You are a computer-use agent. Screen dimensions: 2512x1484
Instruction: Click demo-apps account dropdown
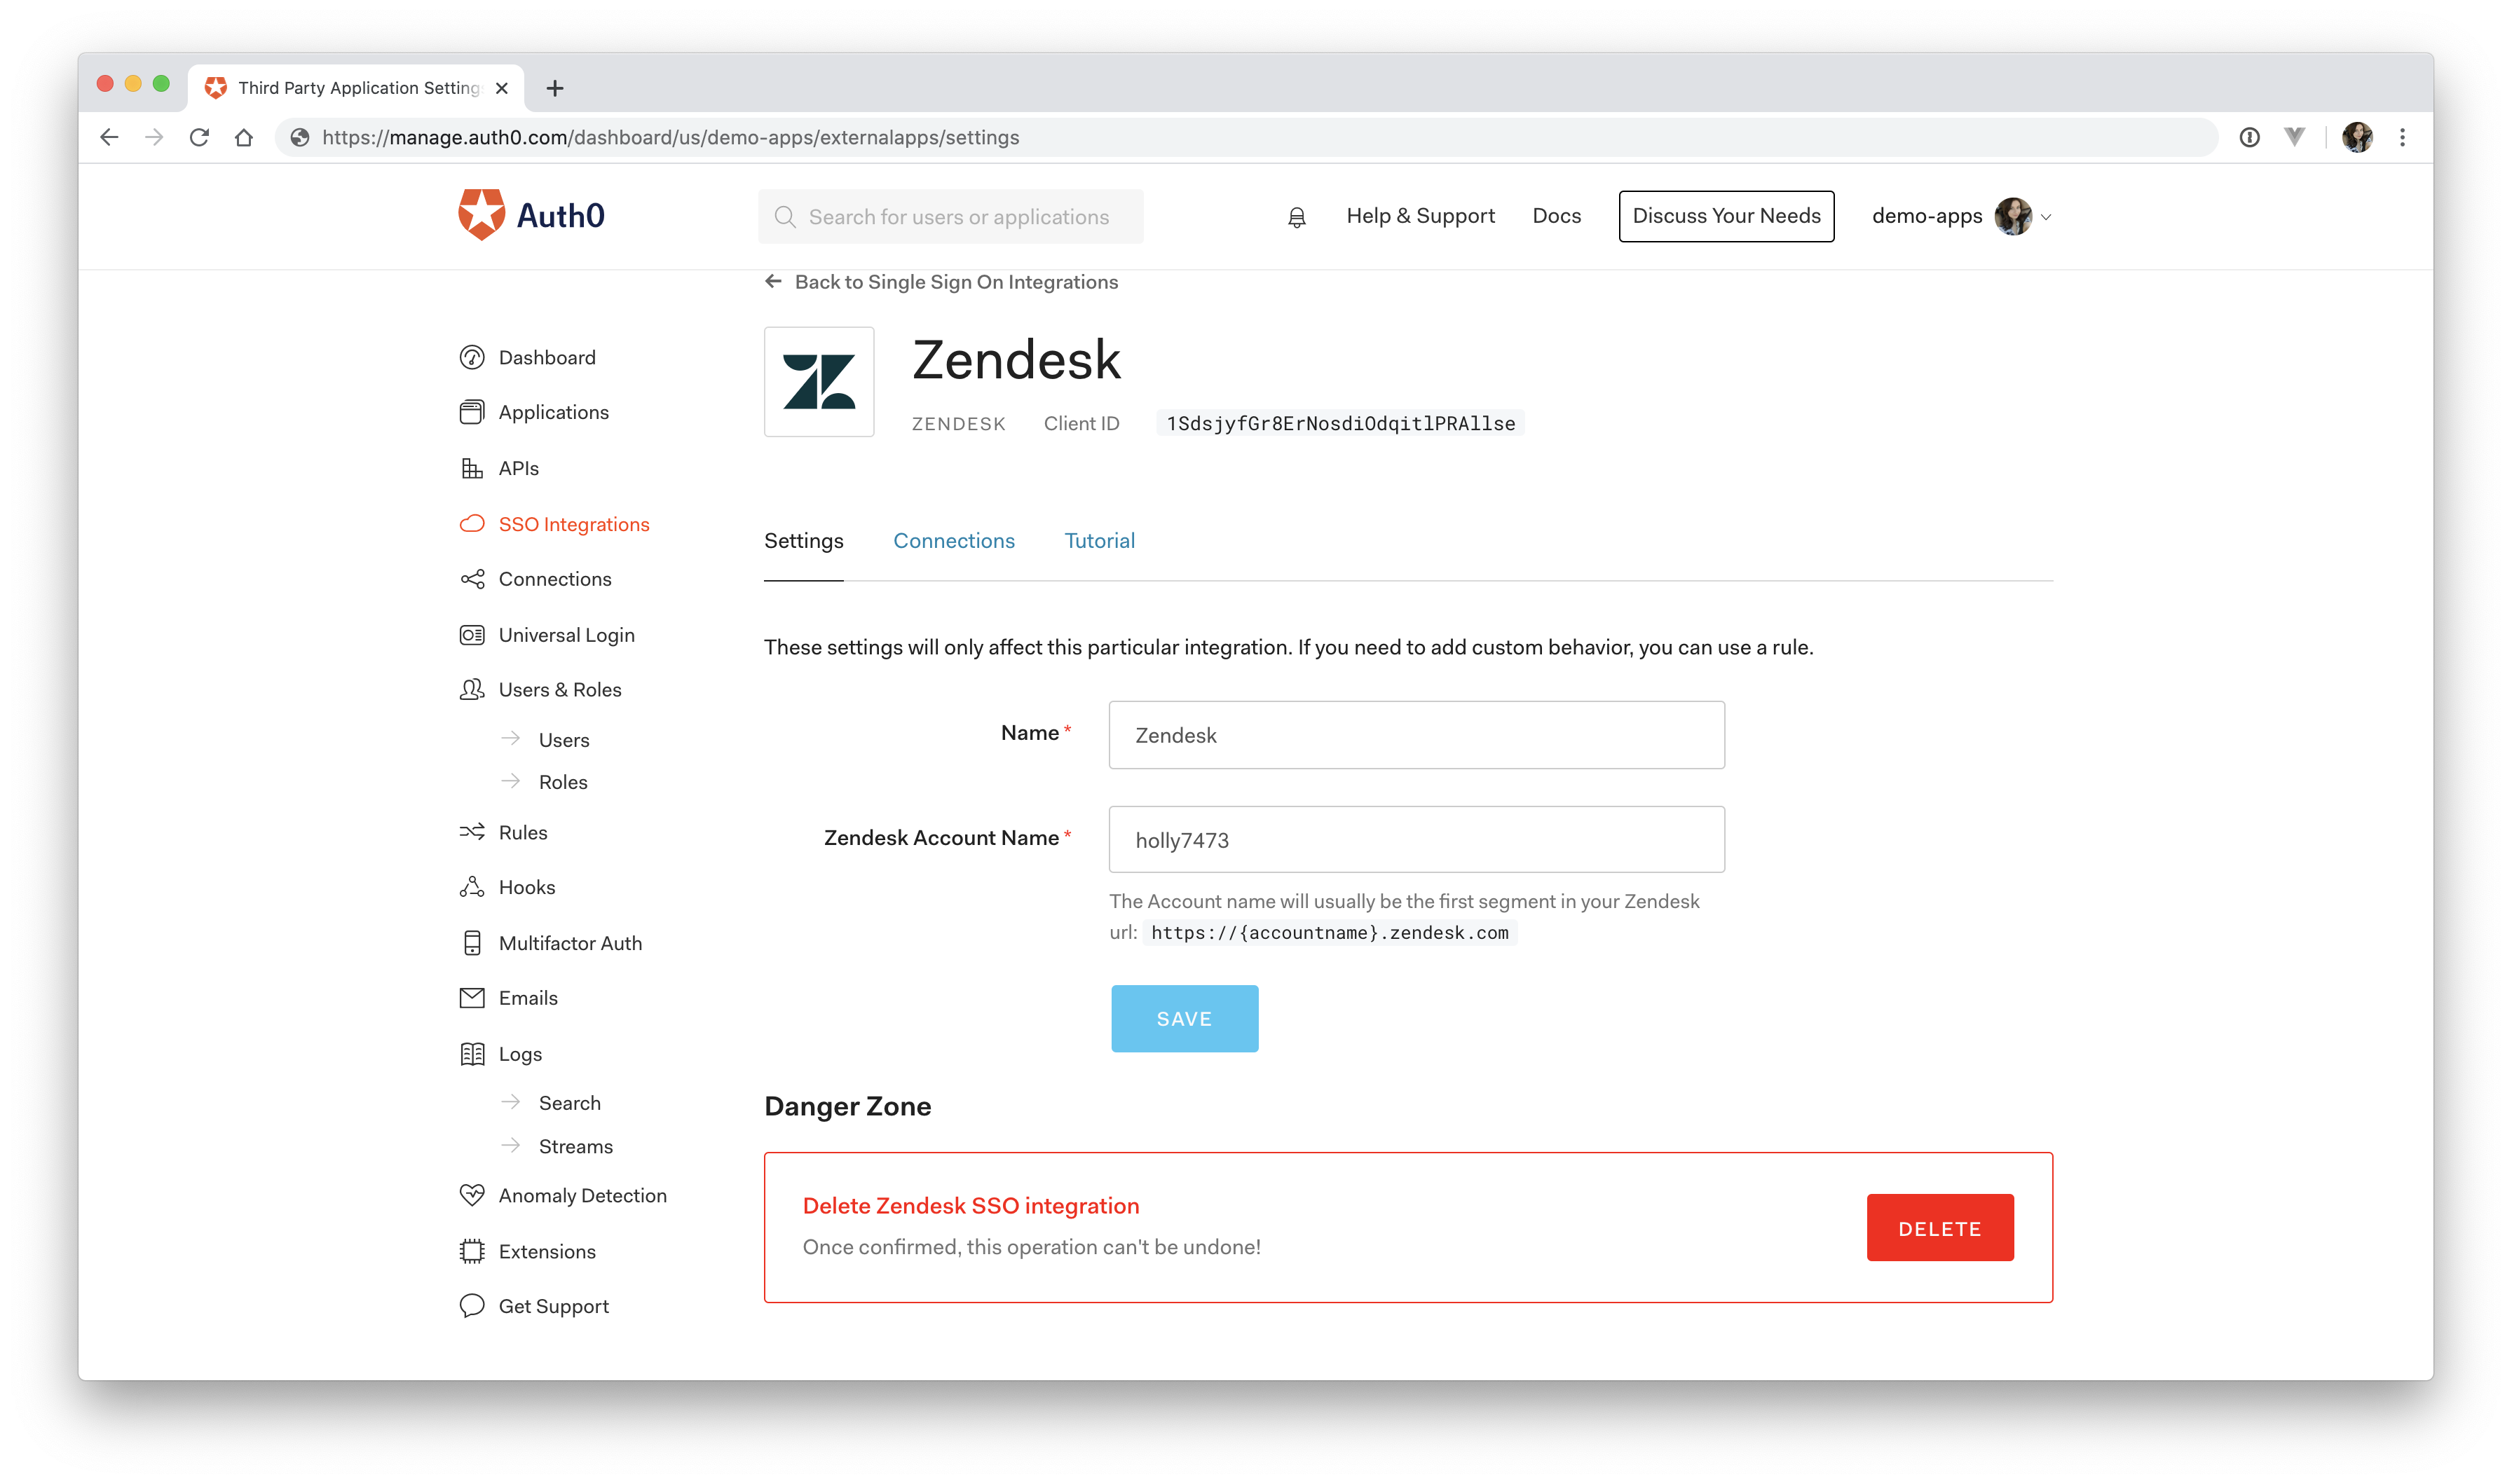[x=1961, y=216]
